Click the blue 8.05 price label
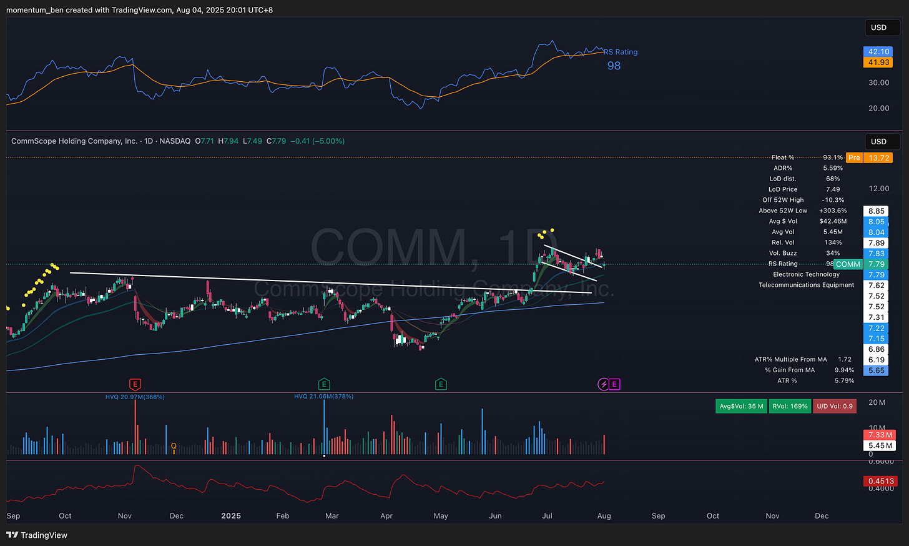 click(x=876, y=222)
